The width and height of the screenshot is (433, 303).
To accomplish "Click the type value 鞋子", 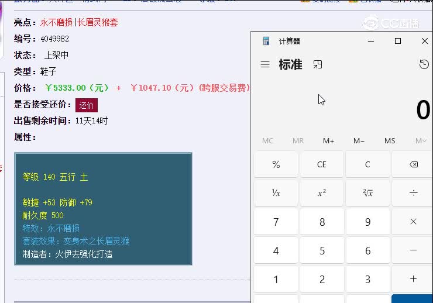I will [x=49, y=71].
